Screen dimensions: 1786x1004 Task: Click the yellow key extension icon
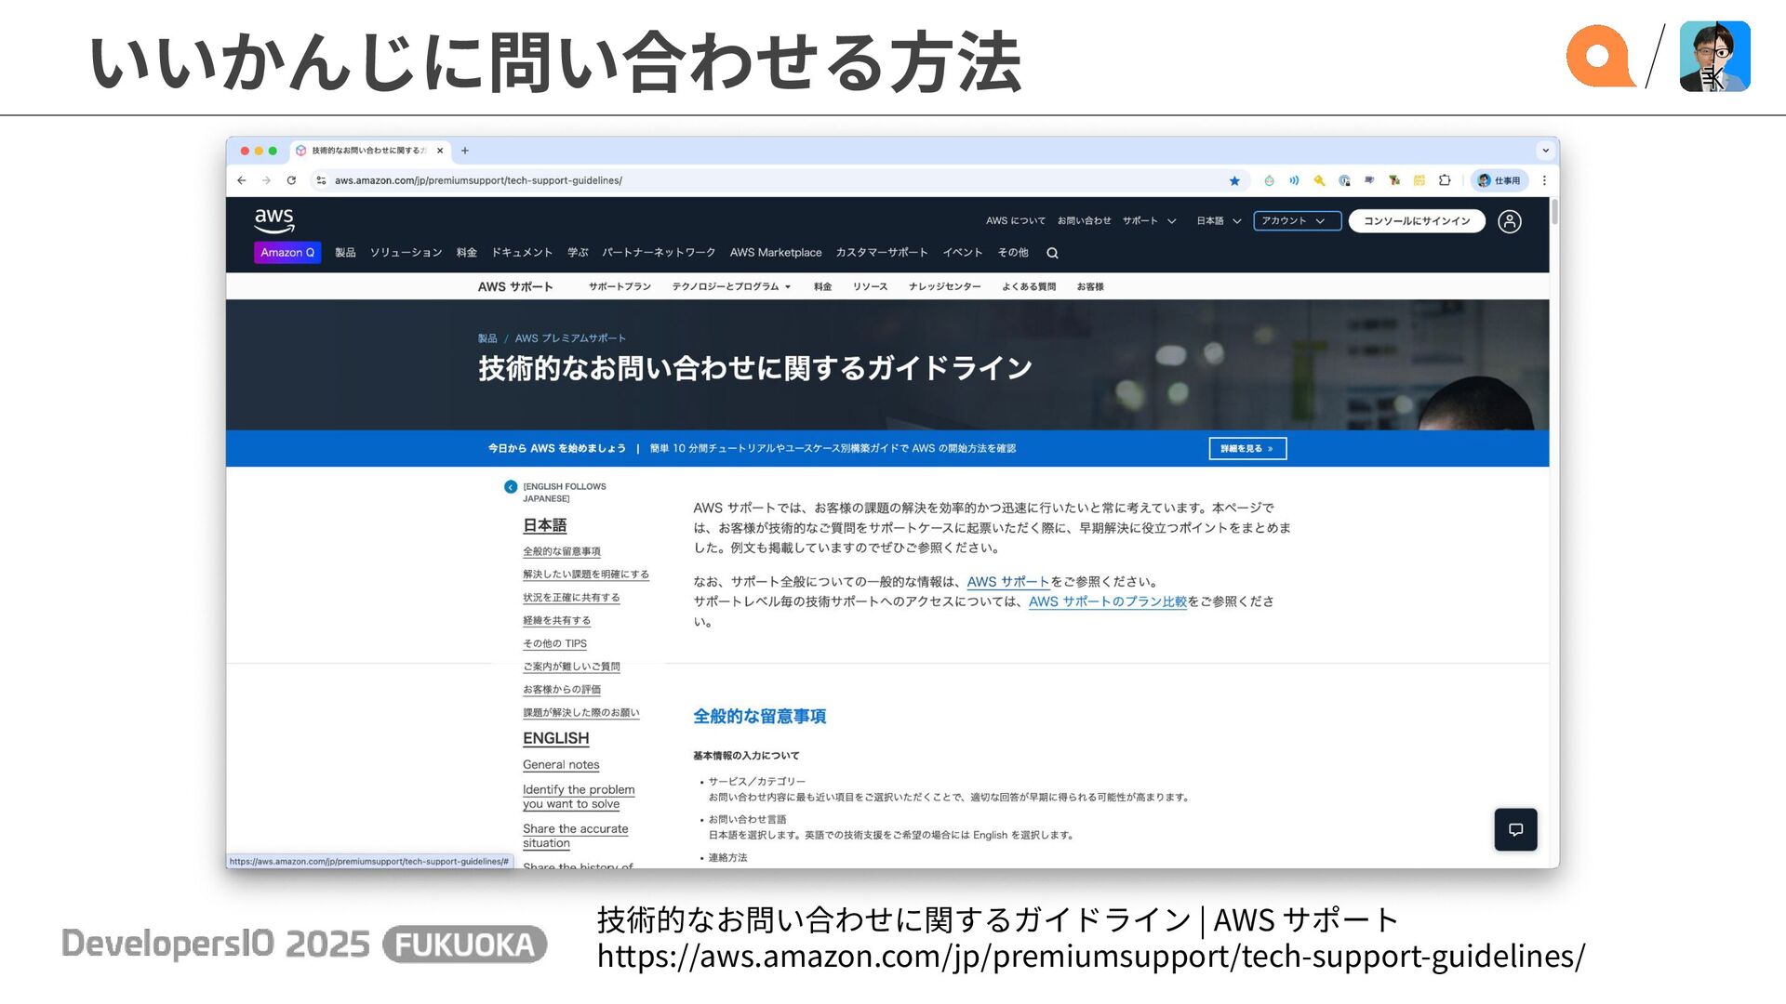(x=1319, y=180)
